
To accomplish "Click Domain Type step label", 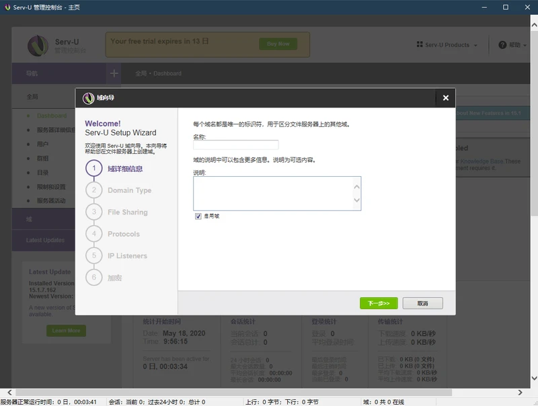I will (x=129, y=190).
